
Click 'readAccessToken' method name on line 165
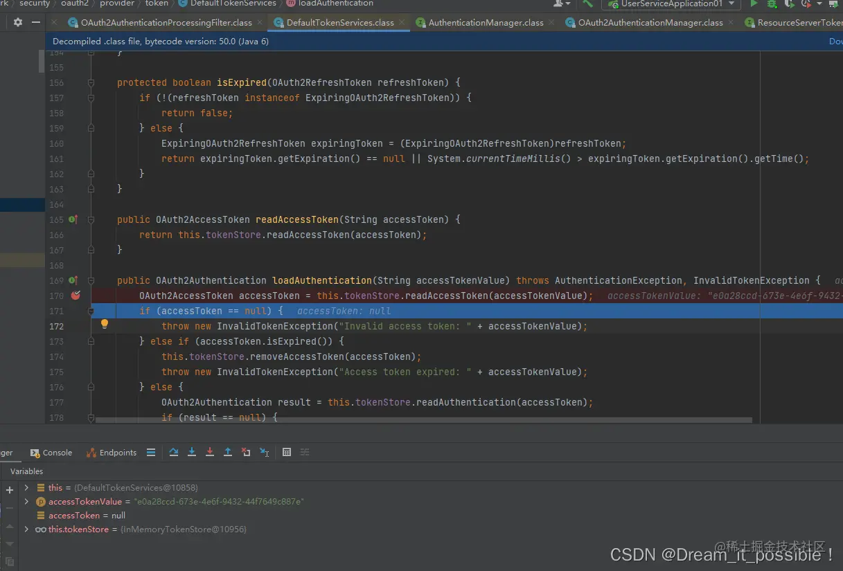pos(297,219)
